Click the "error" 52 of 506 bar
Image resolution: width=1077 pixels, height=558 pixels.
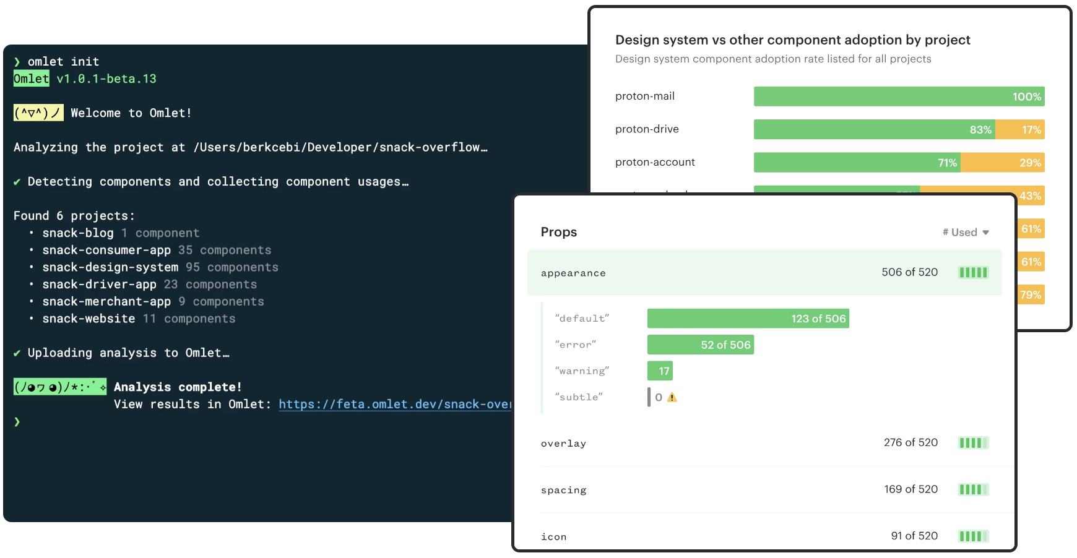(700, 345)
